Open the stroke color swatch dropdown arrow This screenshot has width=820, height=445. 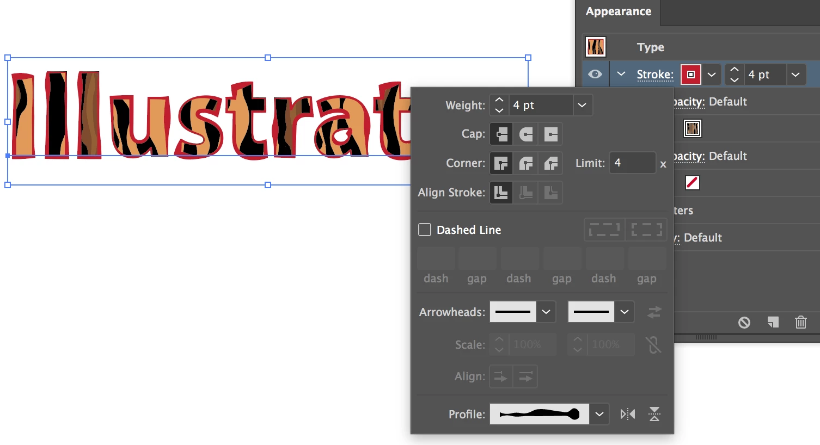click(712, 75)
